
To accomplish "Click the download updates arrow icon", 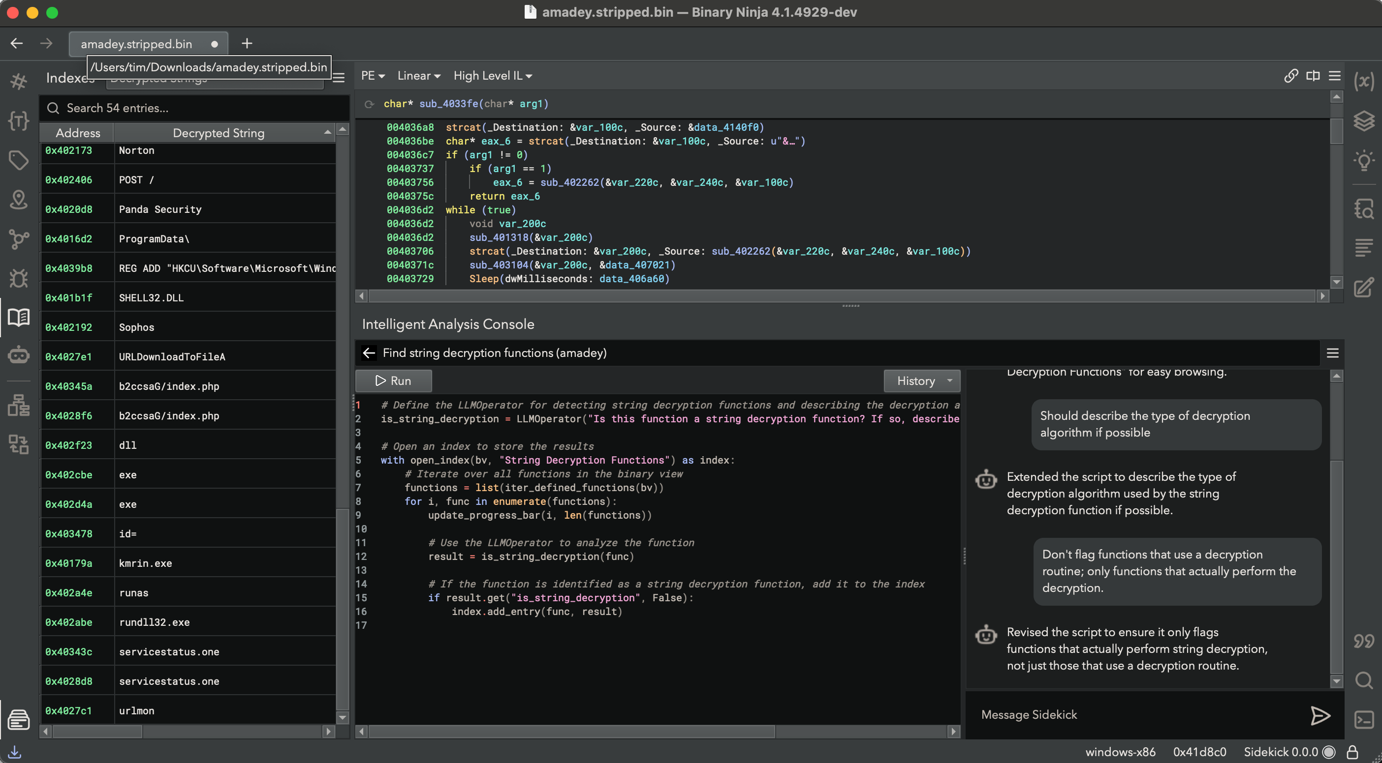I will pyautogui.click(x=14, y=752).
